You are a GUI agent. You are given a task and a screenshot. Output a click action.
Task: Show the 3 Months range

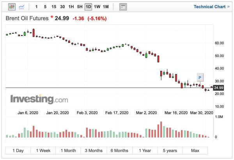94,151
